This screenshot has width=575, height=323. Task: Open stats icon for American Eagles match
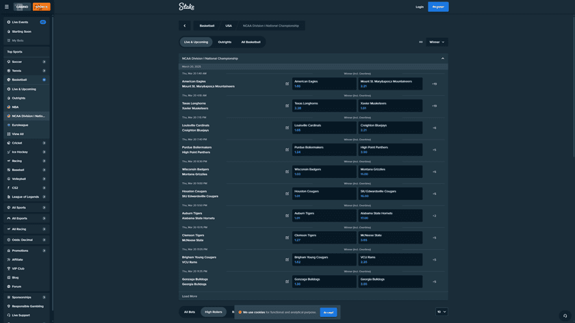pos(287,84)
